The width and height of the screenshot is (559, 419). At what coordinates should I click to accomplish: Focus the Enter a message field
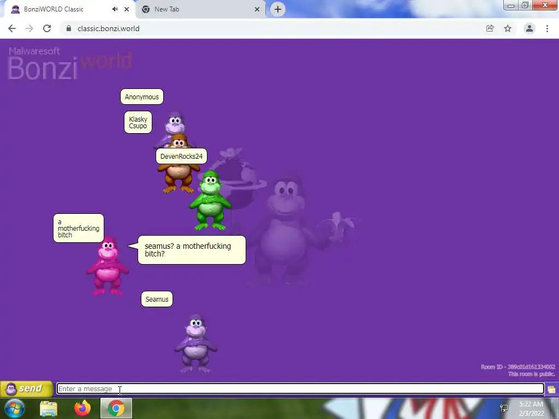coord(300,388)
